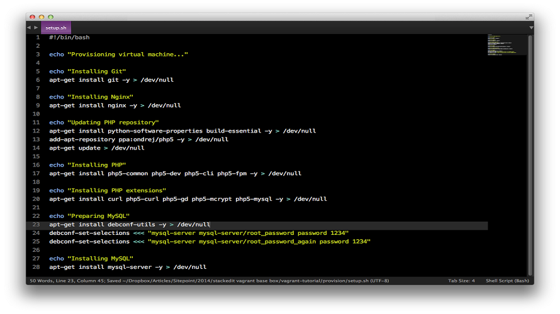Click the "Installing Nginx" echo line
560x314 pixels.
coord(91,97)
